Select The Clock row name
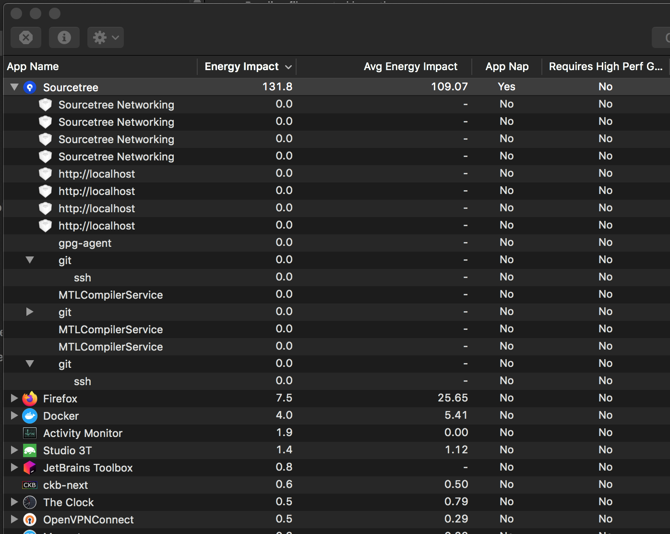Screen dimensions: 670x534 coord(68,502)
